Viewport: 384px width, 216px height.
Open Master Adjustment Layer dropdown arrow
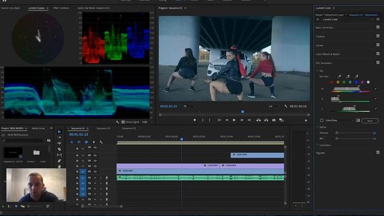click(346, 15)
